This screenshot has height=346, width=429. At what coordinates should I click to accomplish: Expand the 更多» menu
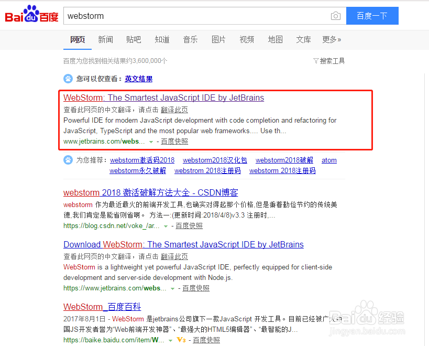(x=332, y=40)
